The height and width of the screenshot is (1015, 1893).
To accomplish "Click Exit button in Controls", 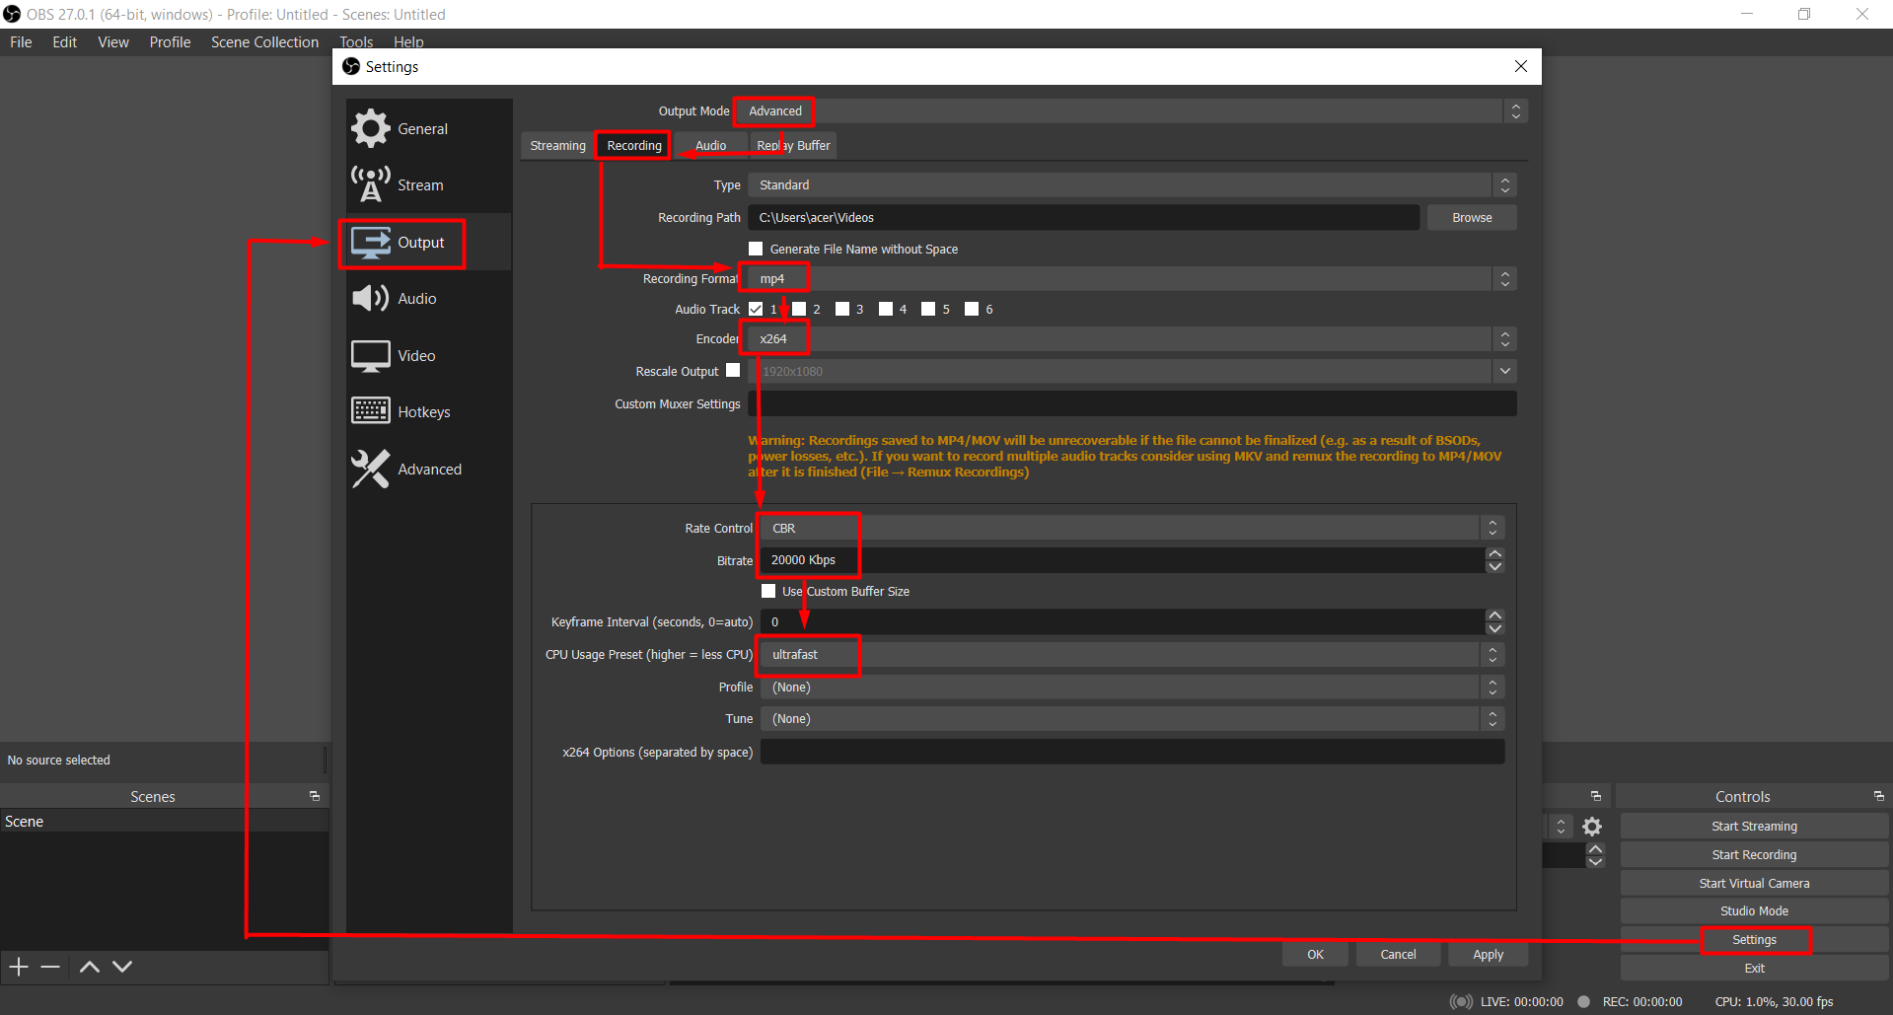I will [x=1754, y=968].
